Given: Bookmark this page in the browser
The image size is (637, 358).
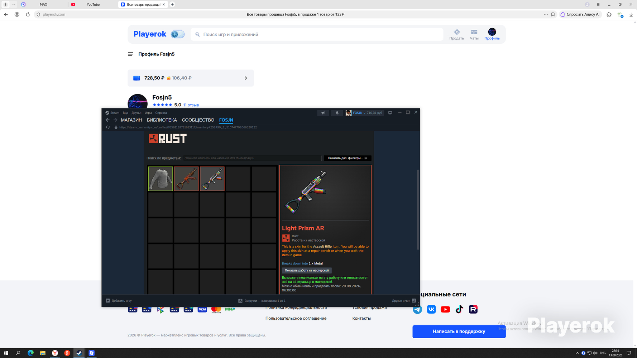Looking at the screenshot, I should click(x=553, y=14).
